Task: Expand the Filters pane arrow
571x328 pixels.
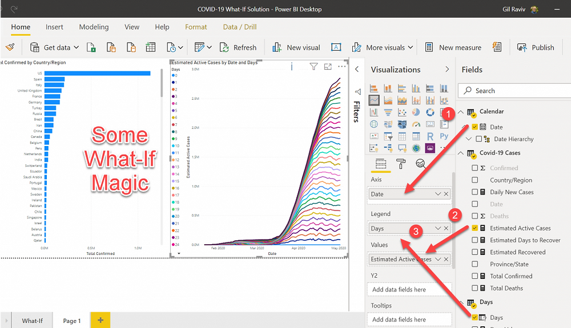Action: point(357,69)
